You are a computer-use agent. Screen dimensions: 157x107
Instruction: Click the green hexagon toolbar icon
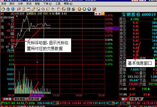click(x=84, y=9)
